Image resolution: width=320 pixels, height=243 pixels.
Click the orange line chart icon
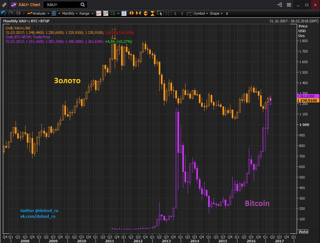coord(98,13)
